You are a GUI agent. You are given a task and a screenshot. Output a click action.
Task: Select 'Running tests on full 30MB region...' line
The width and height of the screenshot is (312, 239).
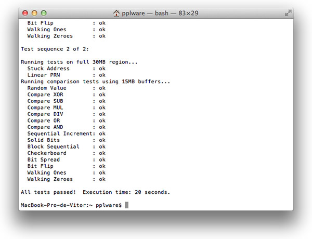pyautogui.click(x=79, y=62)
